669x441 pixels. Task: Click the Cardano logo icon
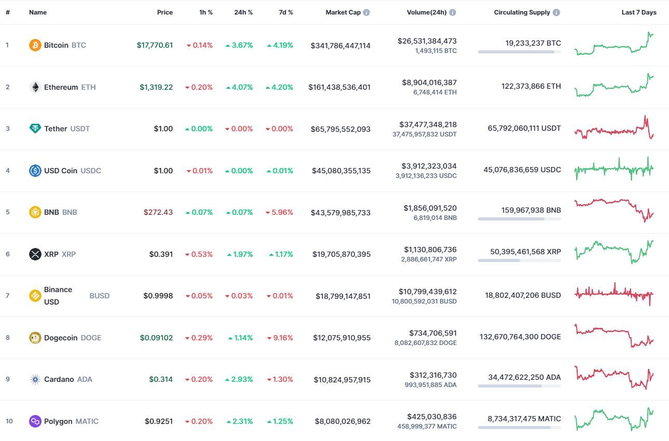click(35, 379)
